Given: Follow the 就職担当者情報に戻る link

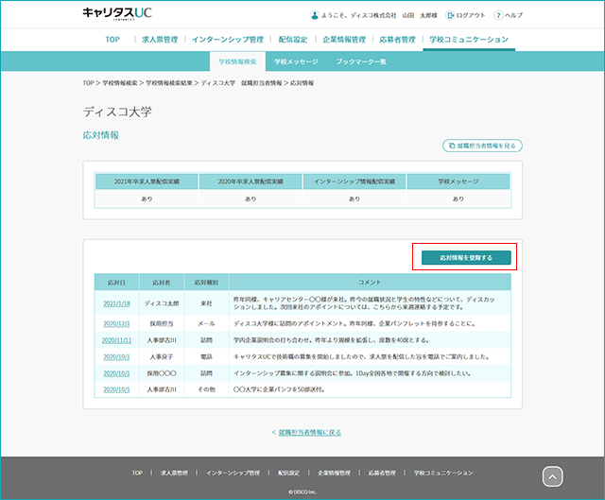Looking at the screenshot, I should point(310,433).
